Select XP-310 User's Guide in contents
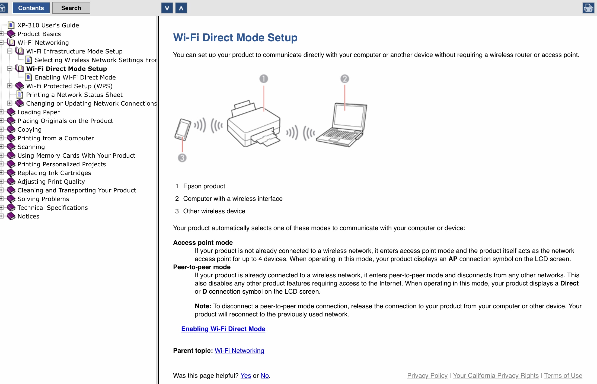597x384 pixels. pyautogui.click(x=48, y=25)
